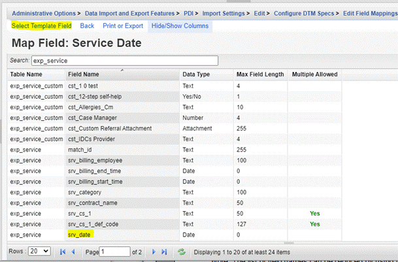Toggle Hide/Show Columns
398x262 pixels.
point(180,26)
